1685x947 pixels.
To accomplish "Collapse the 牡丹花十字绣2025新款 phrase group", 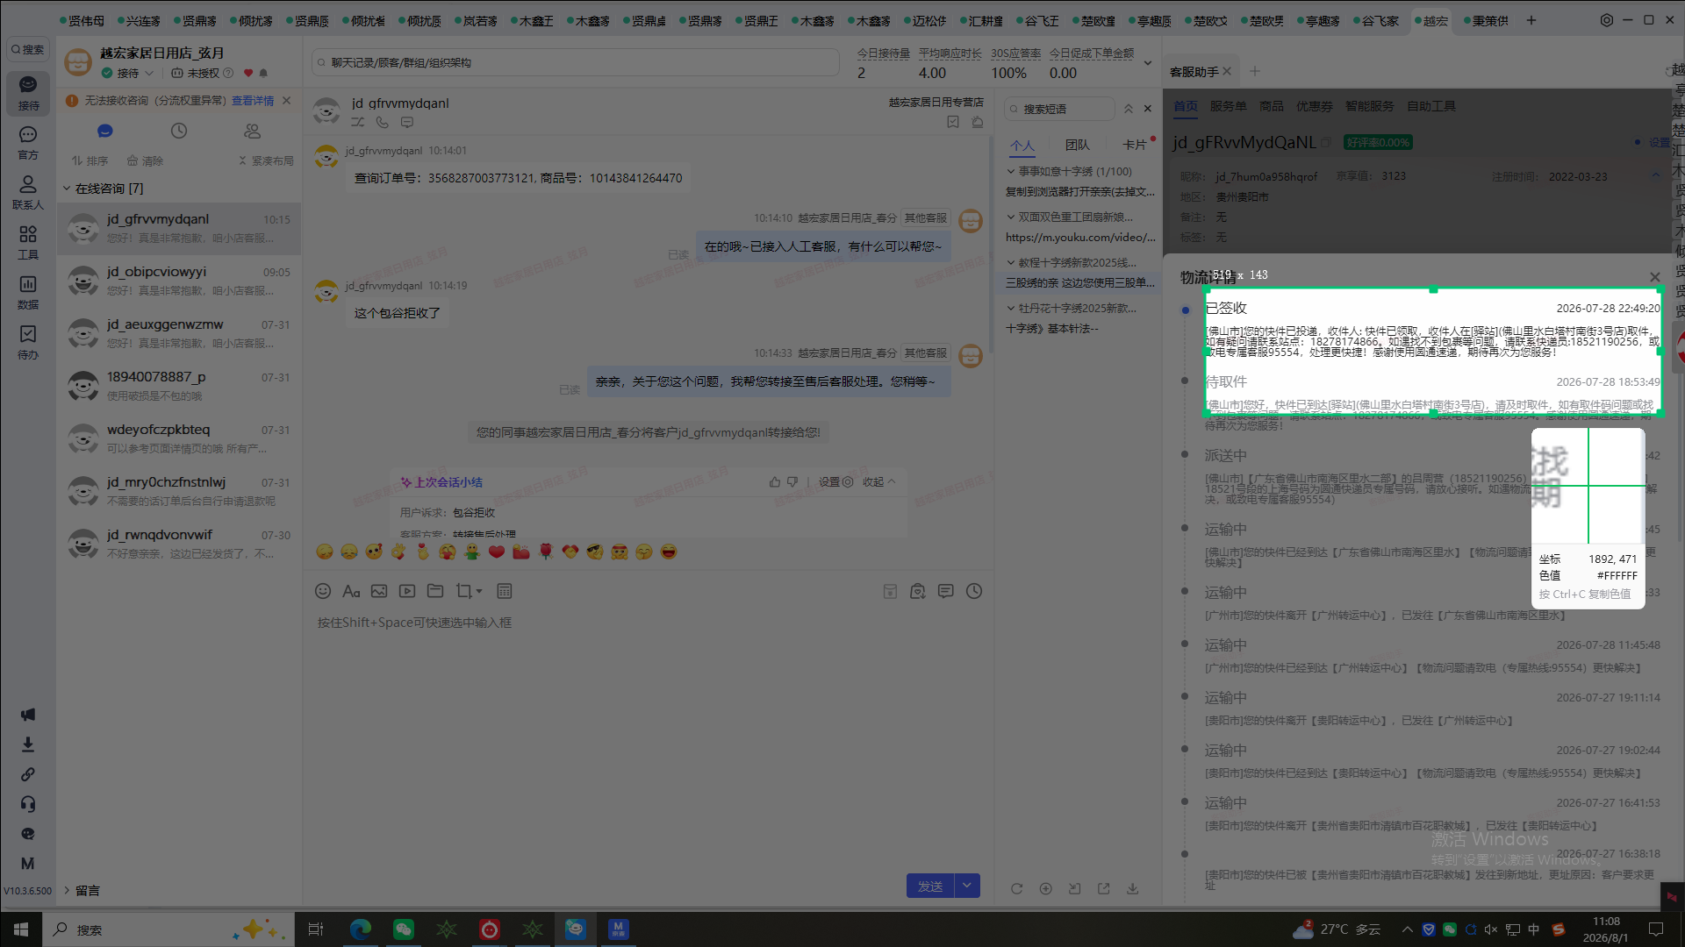I will (x=1011, y=309).
